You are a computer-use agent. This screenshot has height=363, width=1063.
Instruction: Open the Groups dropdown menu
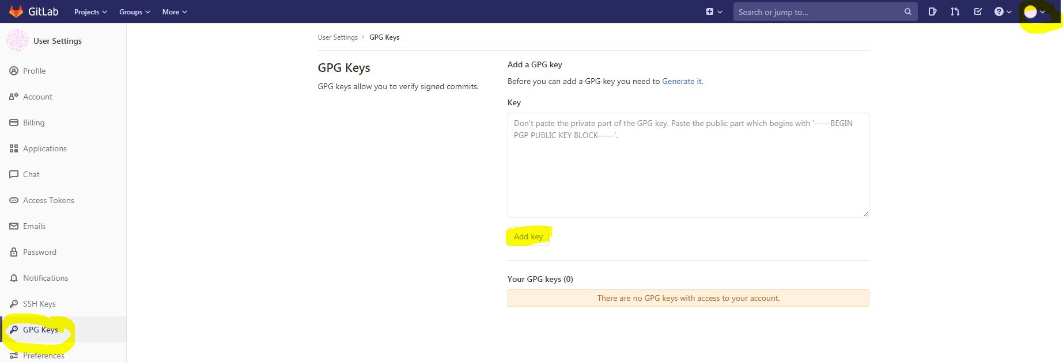click(134, 12)
